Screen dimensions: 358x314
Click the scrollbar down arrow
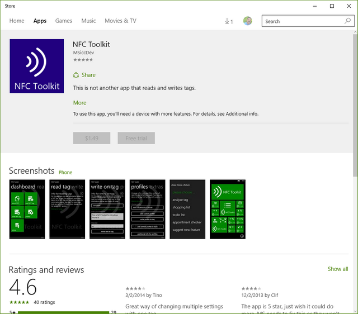tap(355, 311)
